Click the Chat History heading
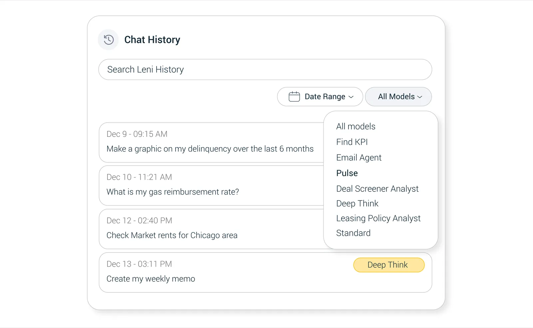533x328 pixels. tap(152, 40)
